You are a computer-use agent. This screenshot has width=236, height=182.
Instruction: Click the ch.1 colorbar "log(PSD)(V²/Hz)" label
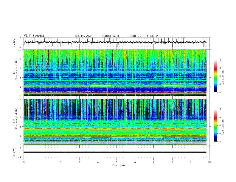[x=223, y=78]
